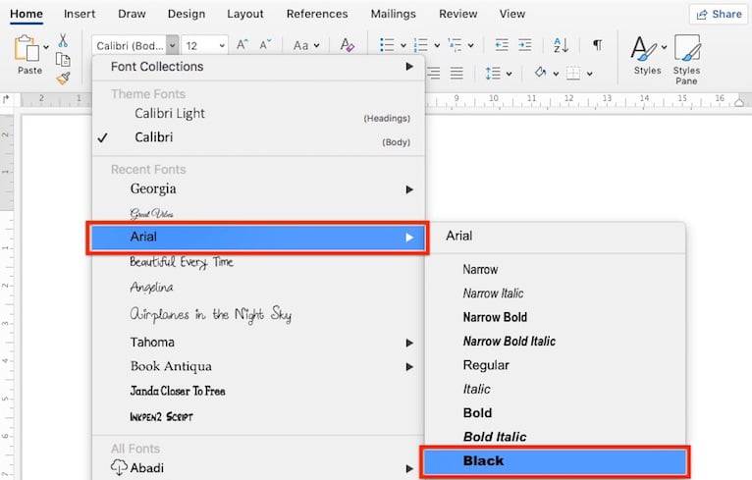
Task: Toggle paragraph marks with the pilcrow icon
Action: [597, 45]
